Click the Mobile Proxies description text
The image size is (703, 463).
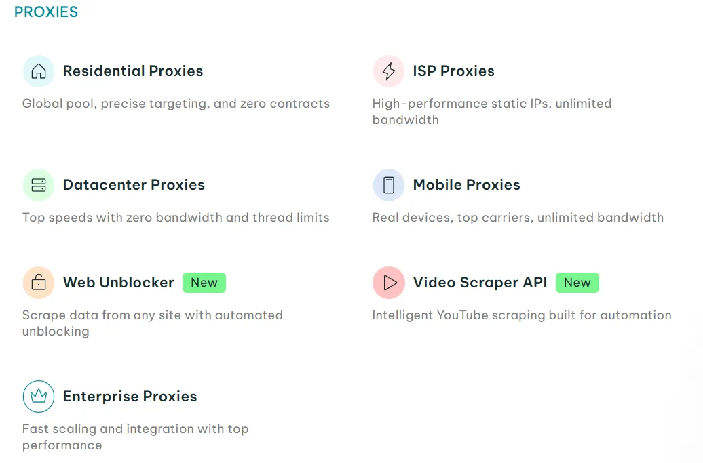(518, 217)
